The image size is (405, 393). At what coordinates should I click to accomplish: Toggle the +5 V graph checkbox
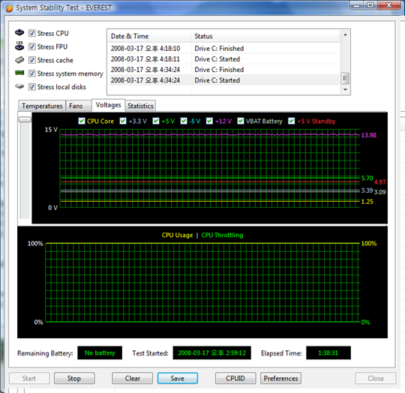(x=156, y=121)
